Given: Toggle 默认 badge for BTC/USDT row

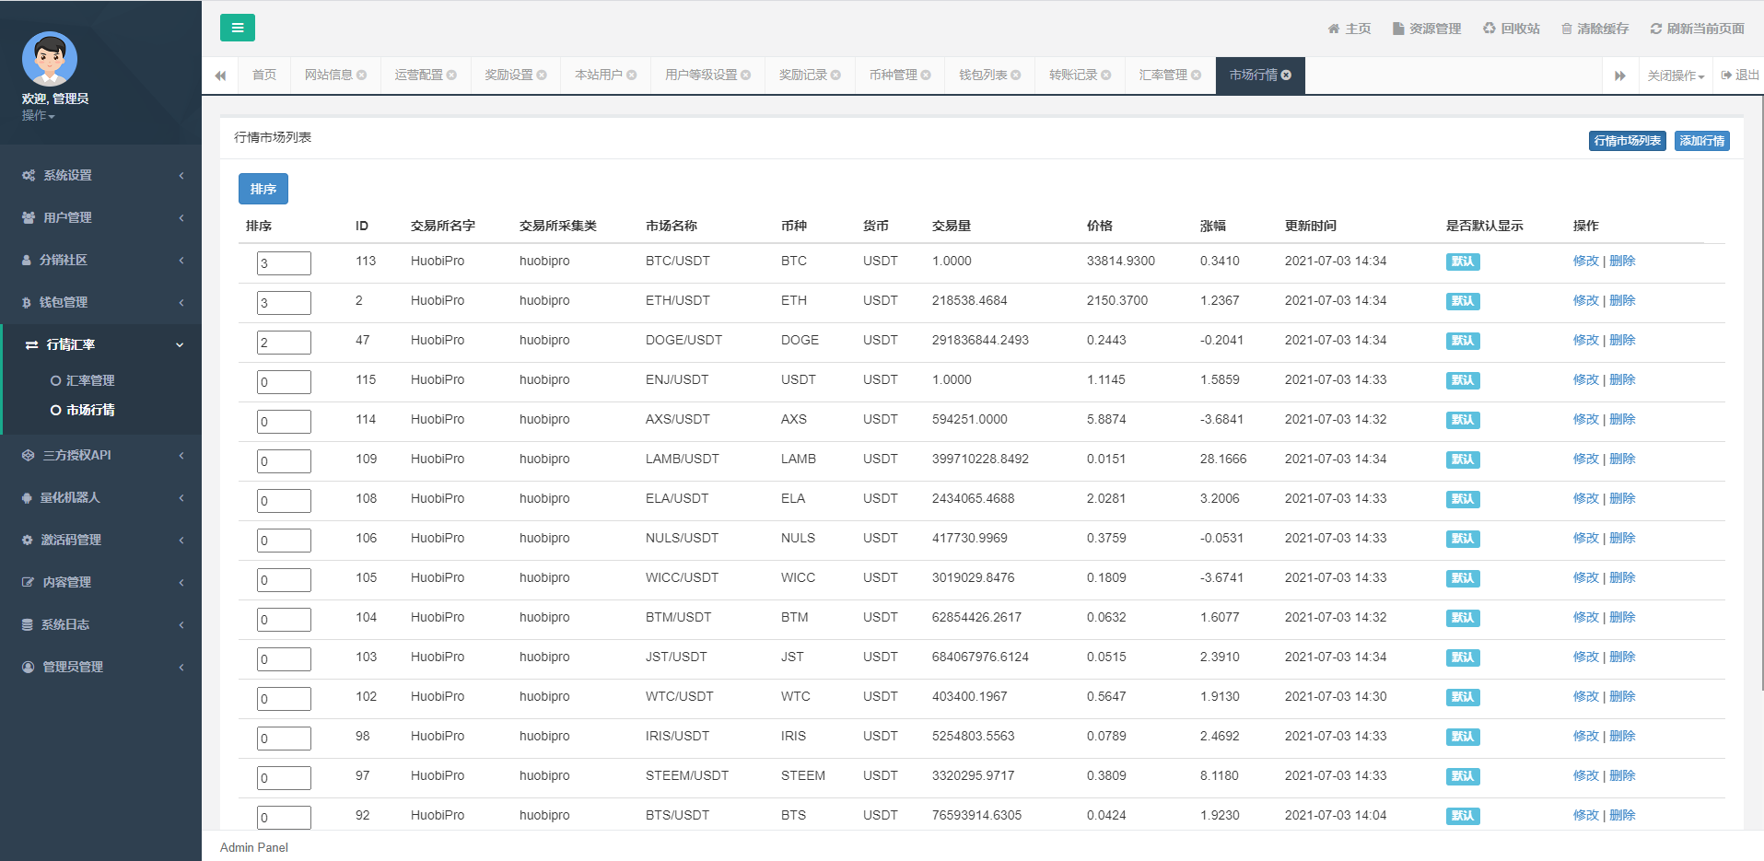Looking at the screenshot, I should (1462, 262).
